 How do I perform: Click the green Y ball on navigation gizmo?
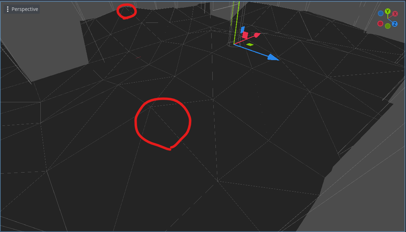(387, 11)
